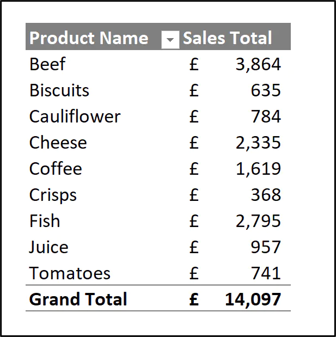Select the Tomatoes cell
Viewport: 336px width, 337px height.
tap(70, 273)
